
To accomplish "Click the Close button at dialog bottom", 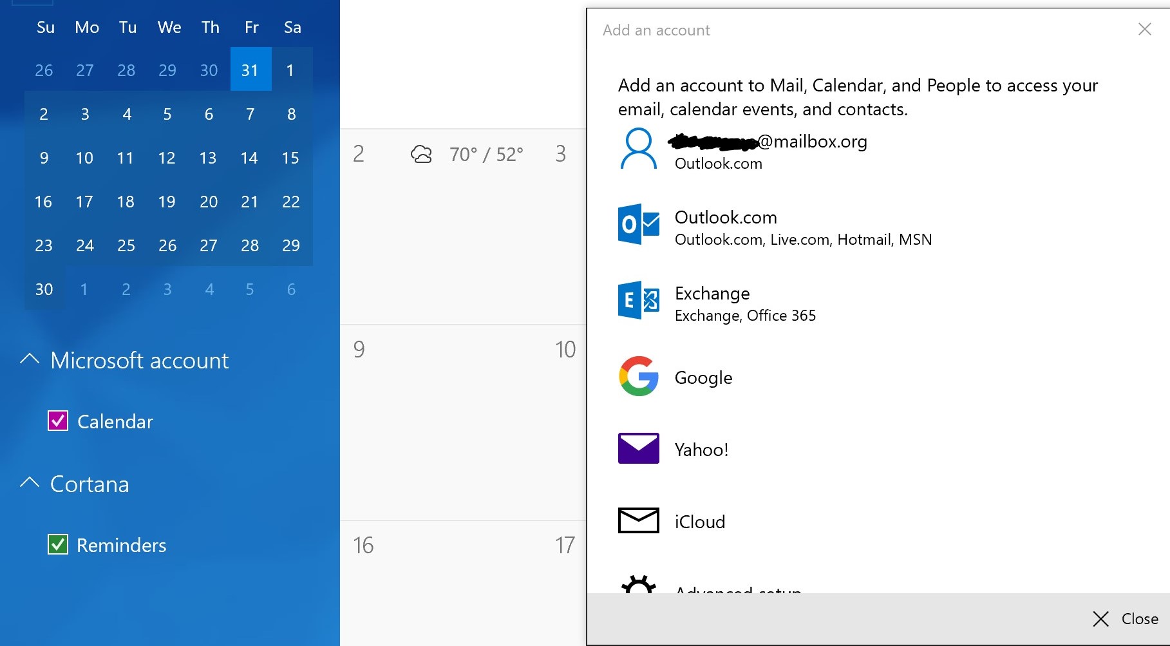I will click(x=1126, y=619).
